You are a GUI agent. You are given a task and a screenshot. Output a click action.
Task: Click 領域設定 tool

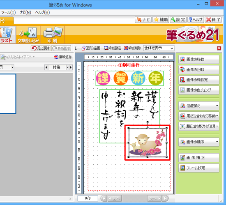(113, 48)
